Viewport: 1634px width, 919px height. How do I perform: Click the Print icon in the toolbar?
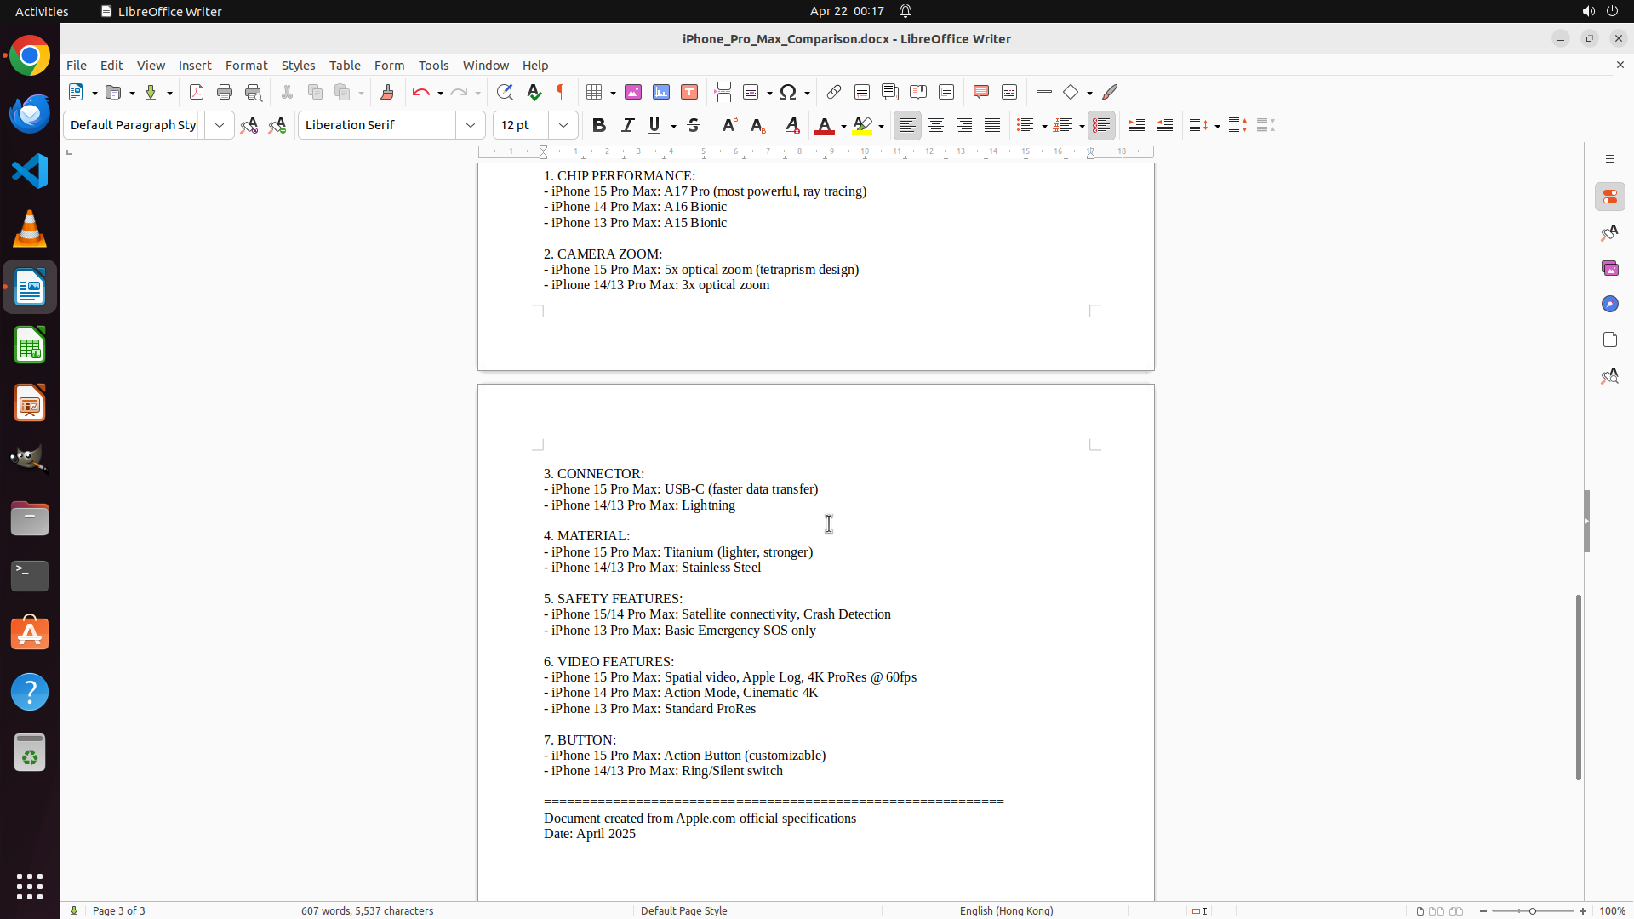(x=225, y=92)
